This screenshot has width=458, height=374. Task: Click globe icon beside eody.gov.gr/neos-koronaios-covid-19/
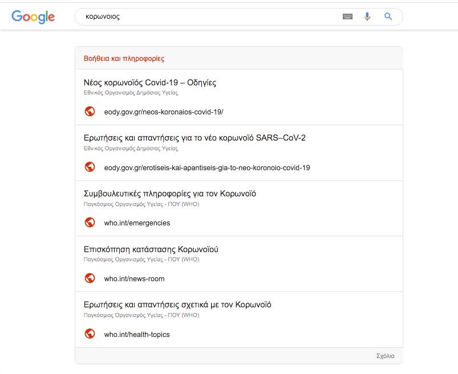click(90, 112)
